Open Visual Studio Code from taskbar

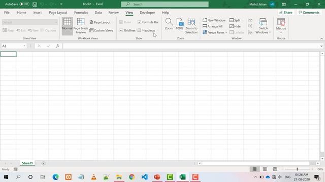(x=144, y=177)
